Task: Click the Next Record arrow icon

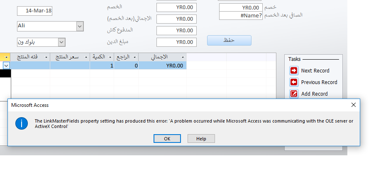Action: tap(294, 71)
